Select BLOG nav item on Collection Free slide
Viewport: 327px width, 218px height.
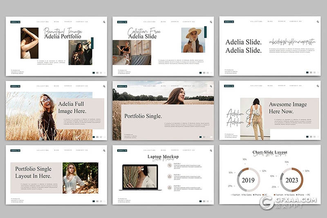point(163,22)
